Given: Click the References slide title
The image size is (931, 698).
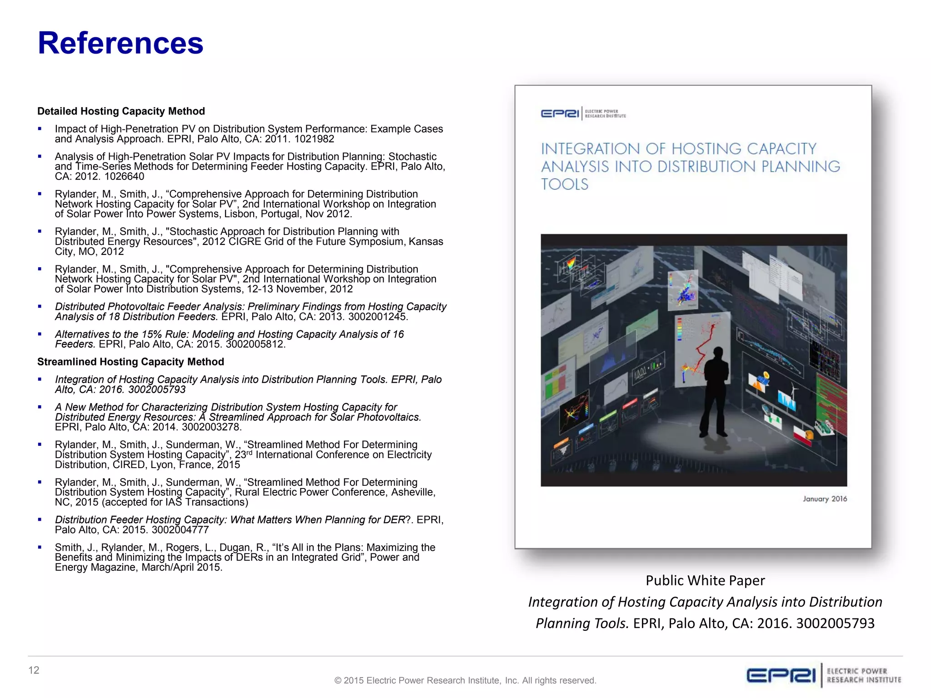Looking at the screenshot, I should (x=120, y=43).
